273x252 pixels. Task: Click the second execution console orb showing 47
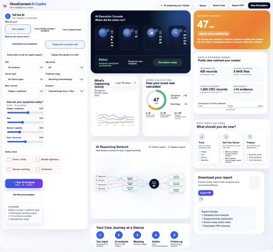tap(127, 33)
